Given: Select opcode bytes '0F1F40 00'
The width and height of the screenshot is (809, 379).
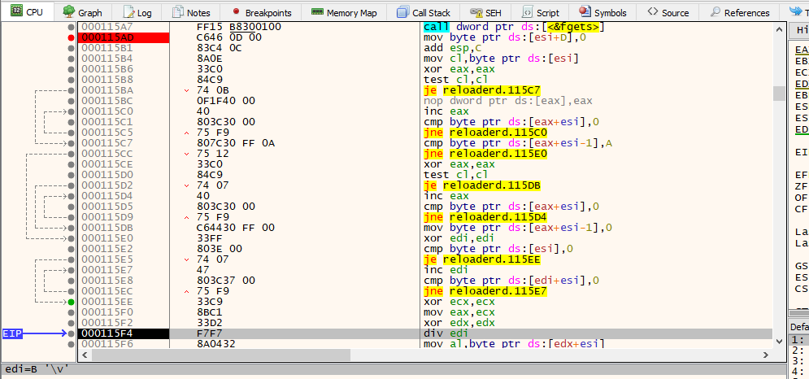Looking at the screenshot, I should coord(226,101).
